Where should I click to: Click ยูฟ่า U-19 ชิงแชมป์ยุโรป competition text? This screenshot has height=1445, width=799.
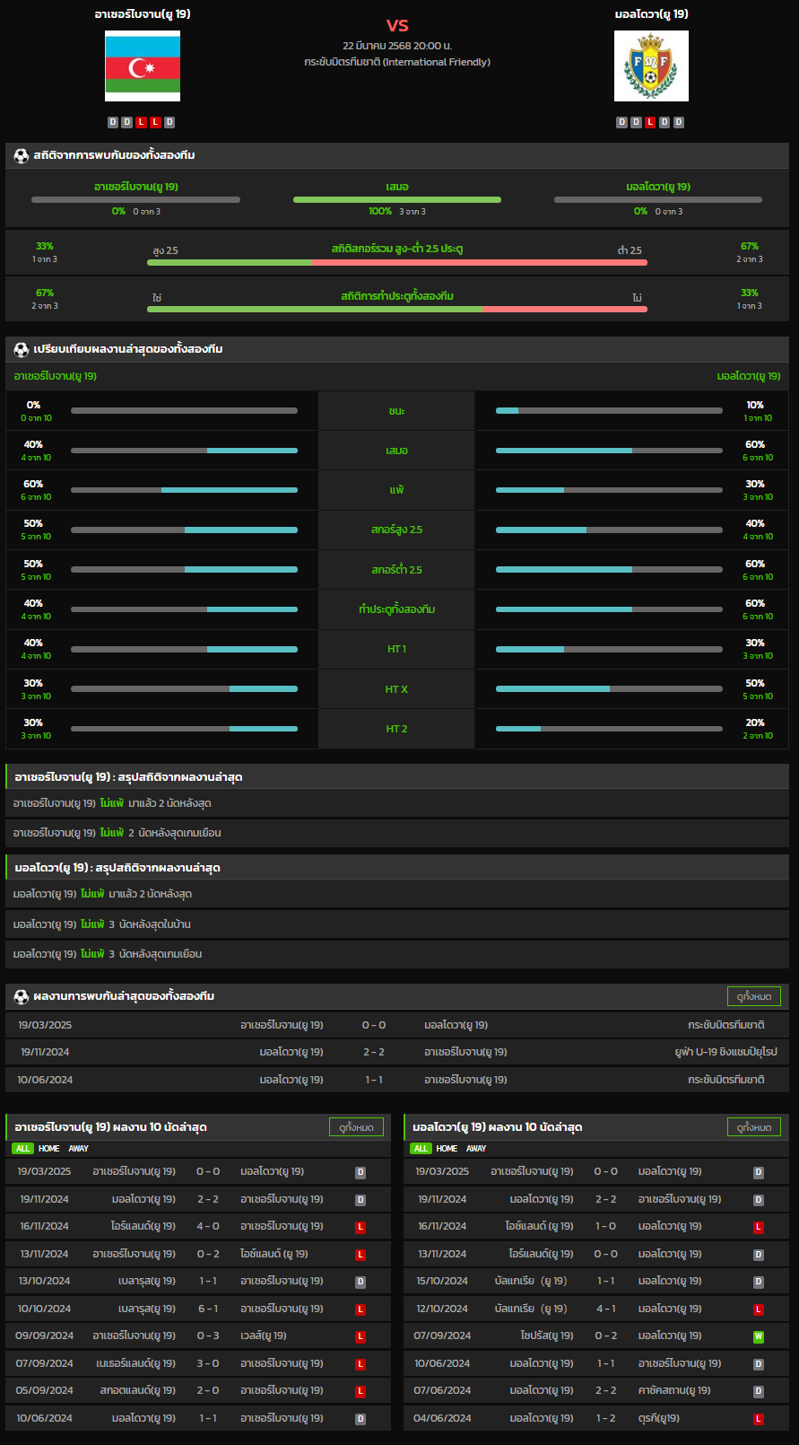726,1052
